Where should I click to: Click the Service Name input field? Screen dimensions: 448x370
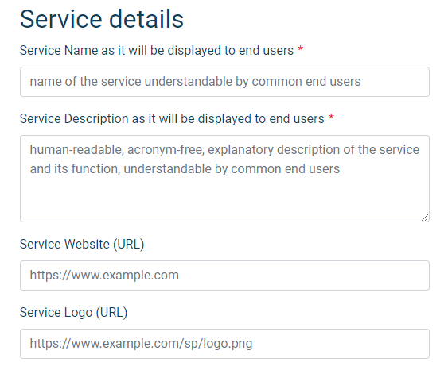tap(224, 82)
